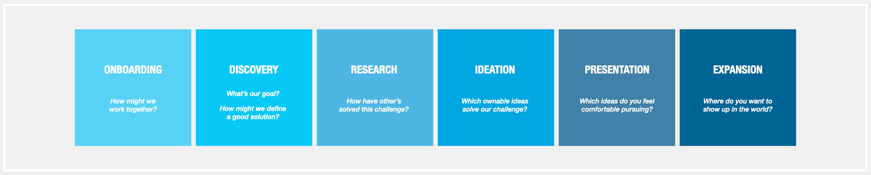Select the EXPANSION heading
This screenshot has height=175, width=871.
point(738,70)
